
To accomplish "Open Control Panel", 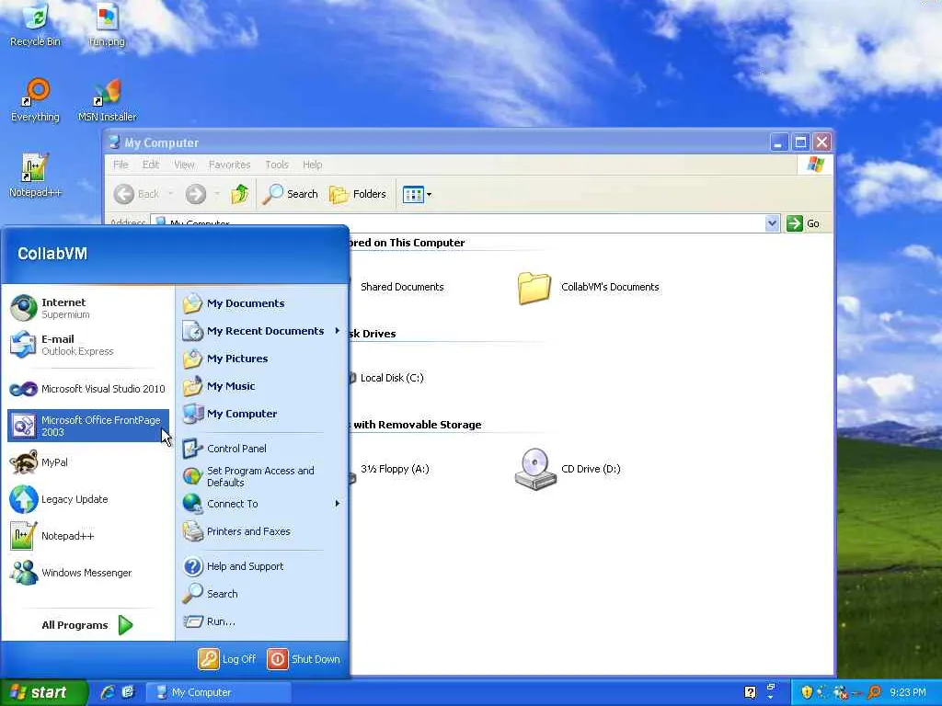I will pos(262,449).
